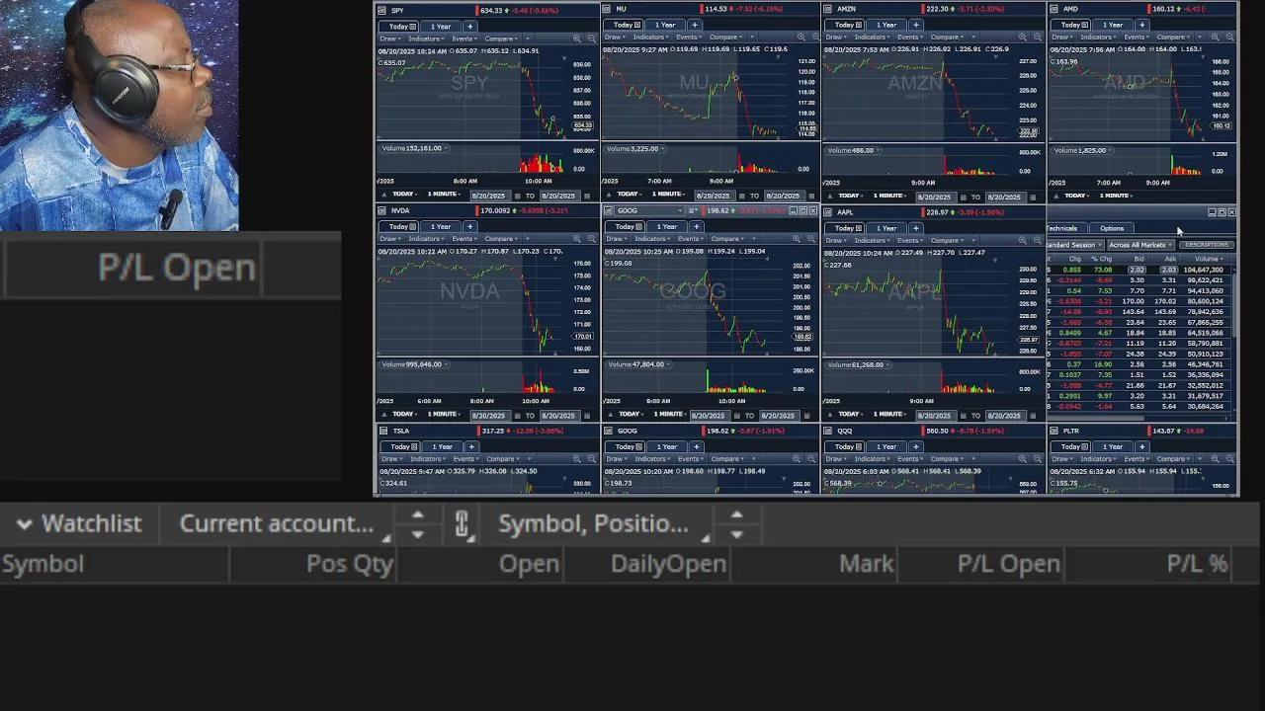Viewport: 1265px width, 711px height.
Task: Zoom in on the NVDA chart
Action: [x=577, y=239]
